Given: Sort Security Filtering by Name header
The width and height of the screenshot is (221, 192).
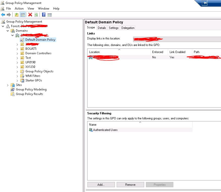Looking at the screenshot, I should [140, 125].
